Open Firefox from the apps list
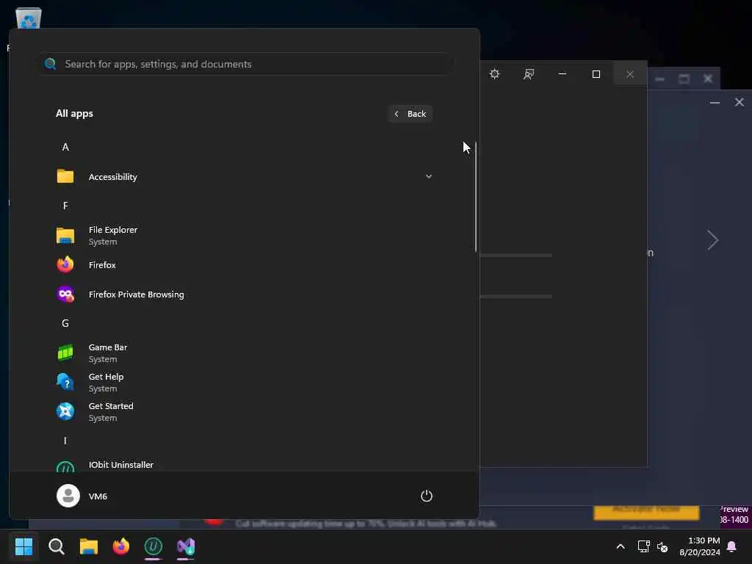 tap(244, 264)
